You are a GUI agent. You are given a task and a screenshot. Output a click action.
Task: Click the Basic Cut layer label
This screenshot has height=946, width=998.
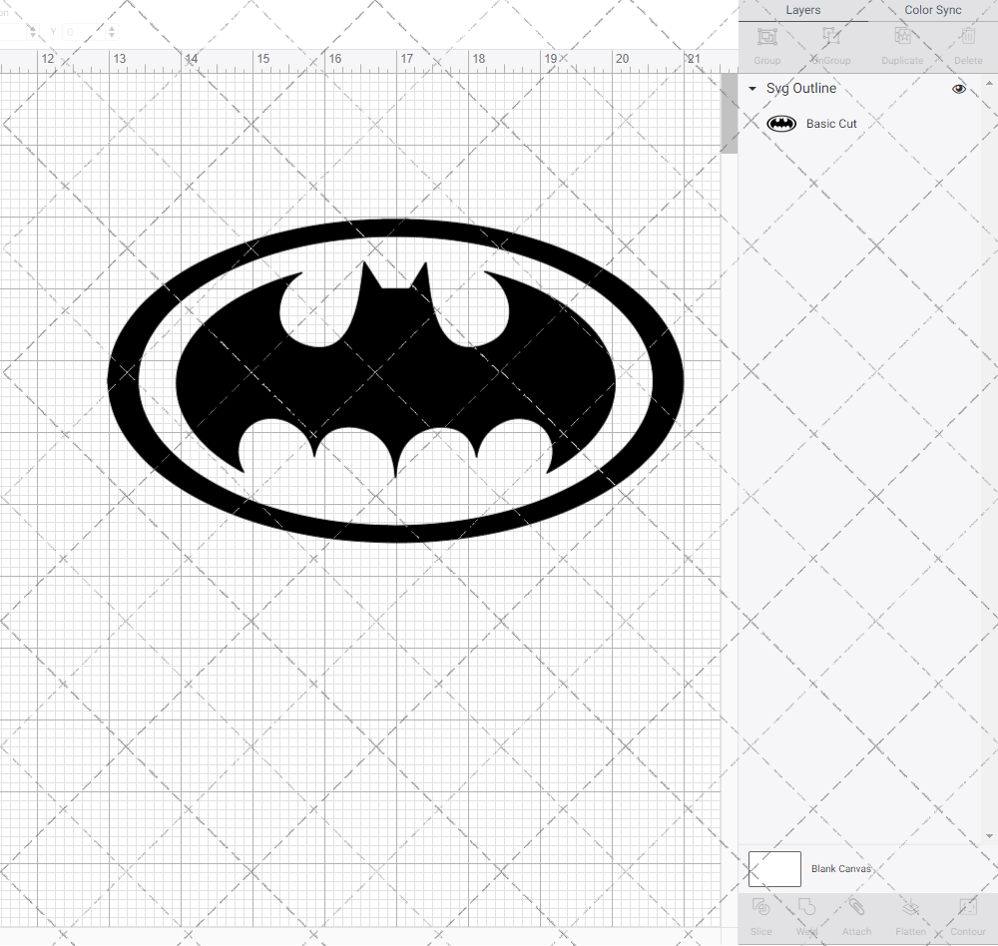831,124
